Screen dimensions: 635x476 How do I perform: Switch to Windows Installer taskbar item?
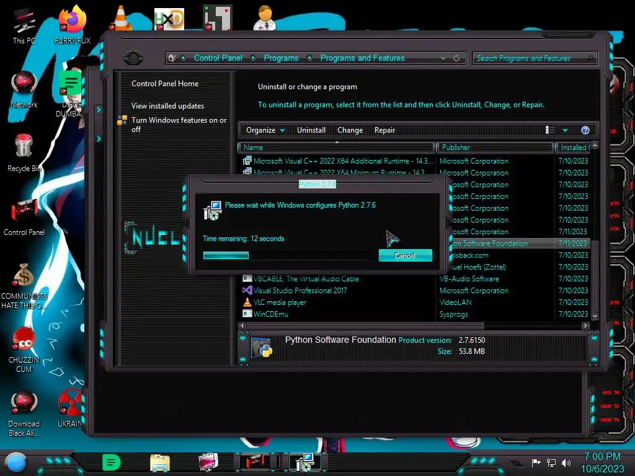pyautogui.click(x=304, y=462)
